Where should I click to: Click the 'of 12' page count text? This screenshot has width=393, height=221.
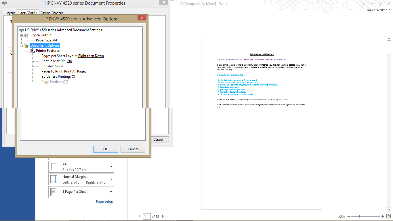click(155, 216)
